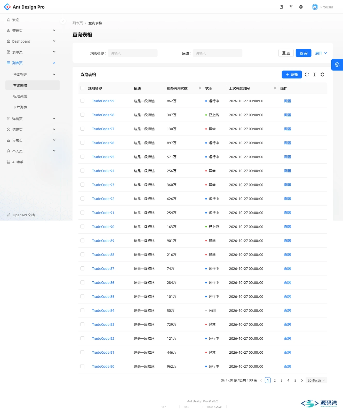Expand the Dashboard sidebar menu
Screen dimensions: 343x413
(x=33, y=41)
